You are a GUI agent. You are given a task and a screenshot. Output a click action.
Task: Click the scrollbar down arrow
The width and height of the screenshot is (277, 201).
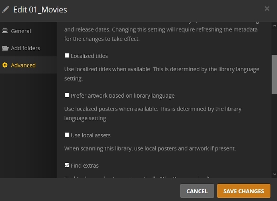(275, 174)
